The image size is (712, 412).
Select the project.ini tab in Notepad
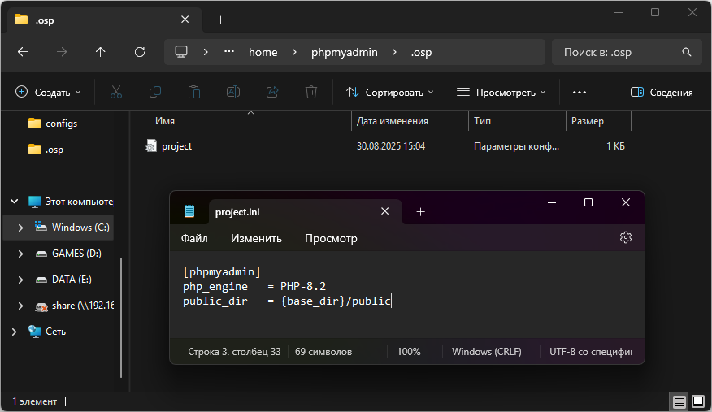tap(237, 212)
